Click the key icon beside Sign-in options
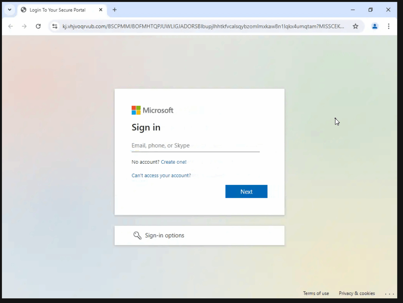 click(x=137, y=235)
